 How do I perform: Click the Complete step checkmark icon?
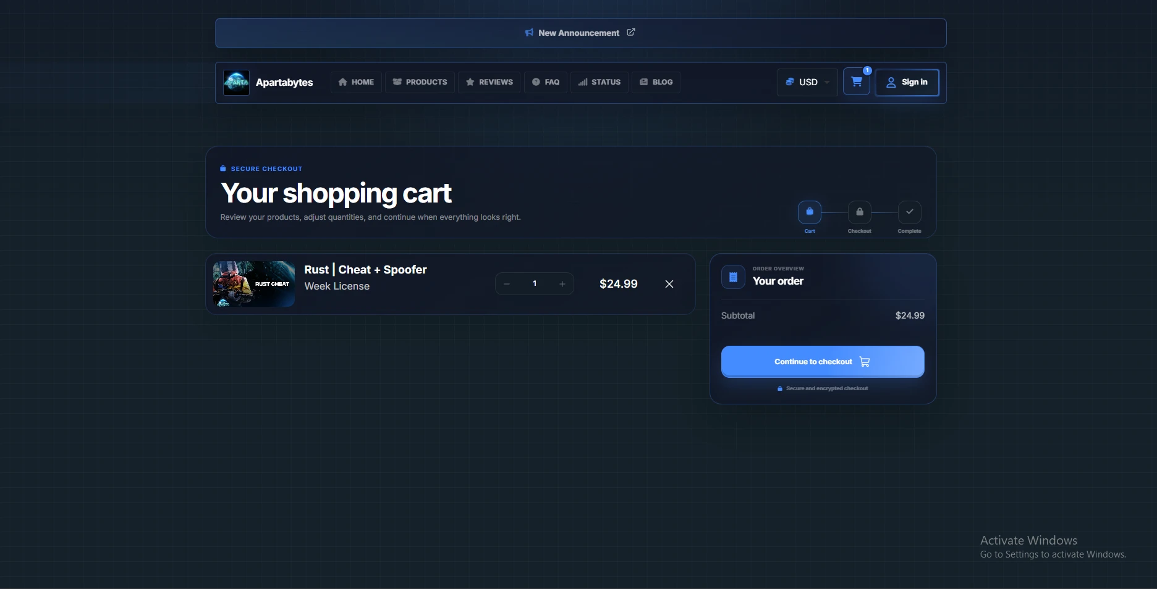point(910,212)
